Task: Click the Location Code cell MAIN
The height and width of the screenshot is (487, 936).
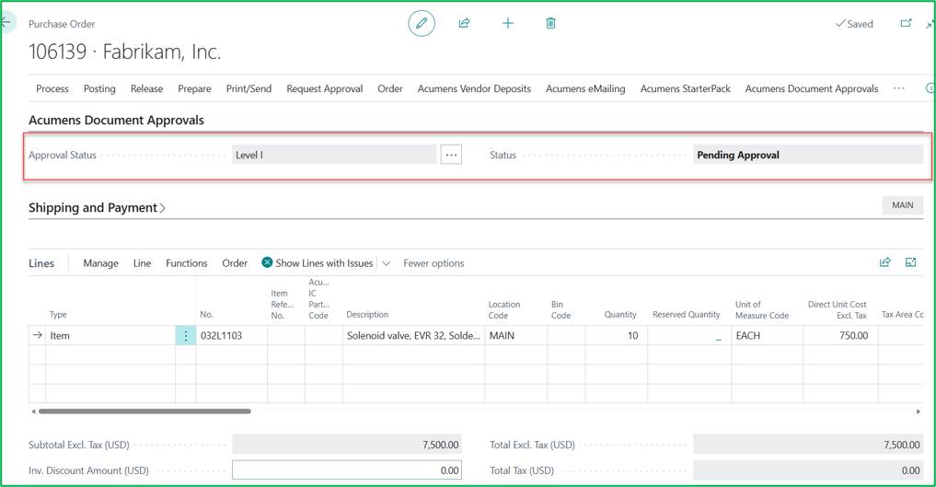Action: pyautogui.click(x=516, y=335)
